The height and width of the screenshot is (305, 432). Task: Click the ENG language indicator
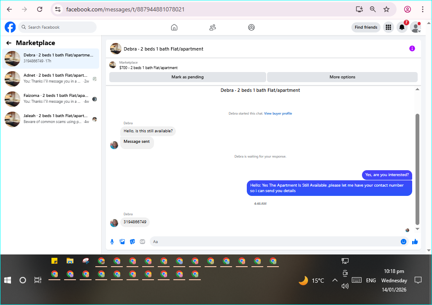point(371,281)
